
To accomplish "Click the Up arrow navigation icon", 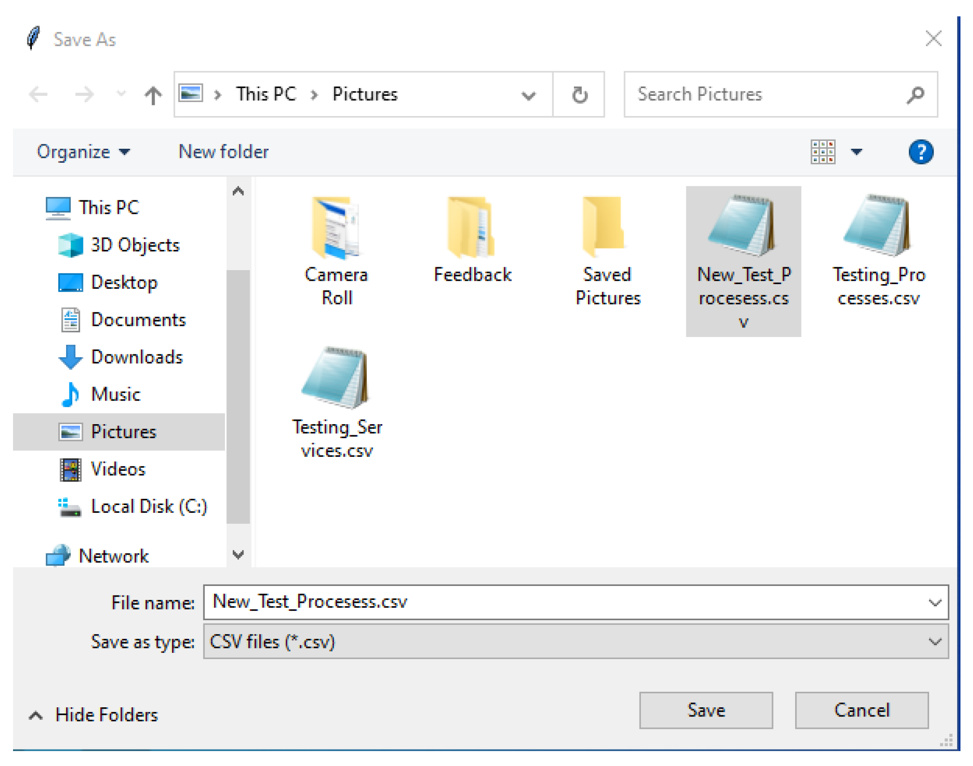I will click(x=153, y=95).
